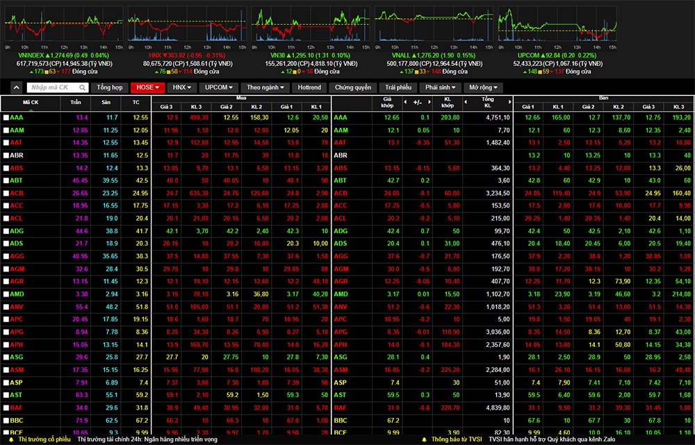This screenshot has height=445, width=695.
Task: Select the checkbox for ACB stock
Action: coord(6,193)
